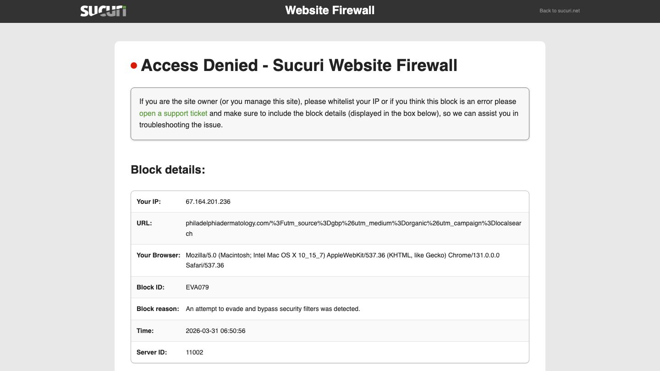Click the Server ID value 11002
The image size is (660, 371).
click(x=194, y=352)
